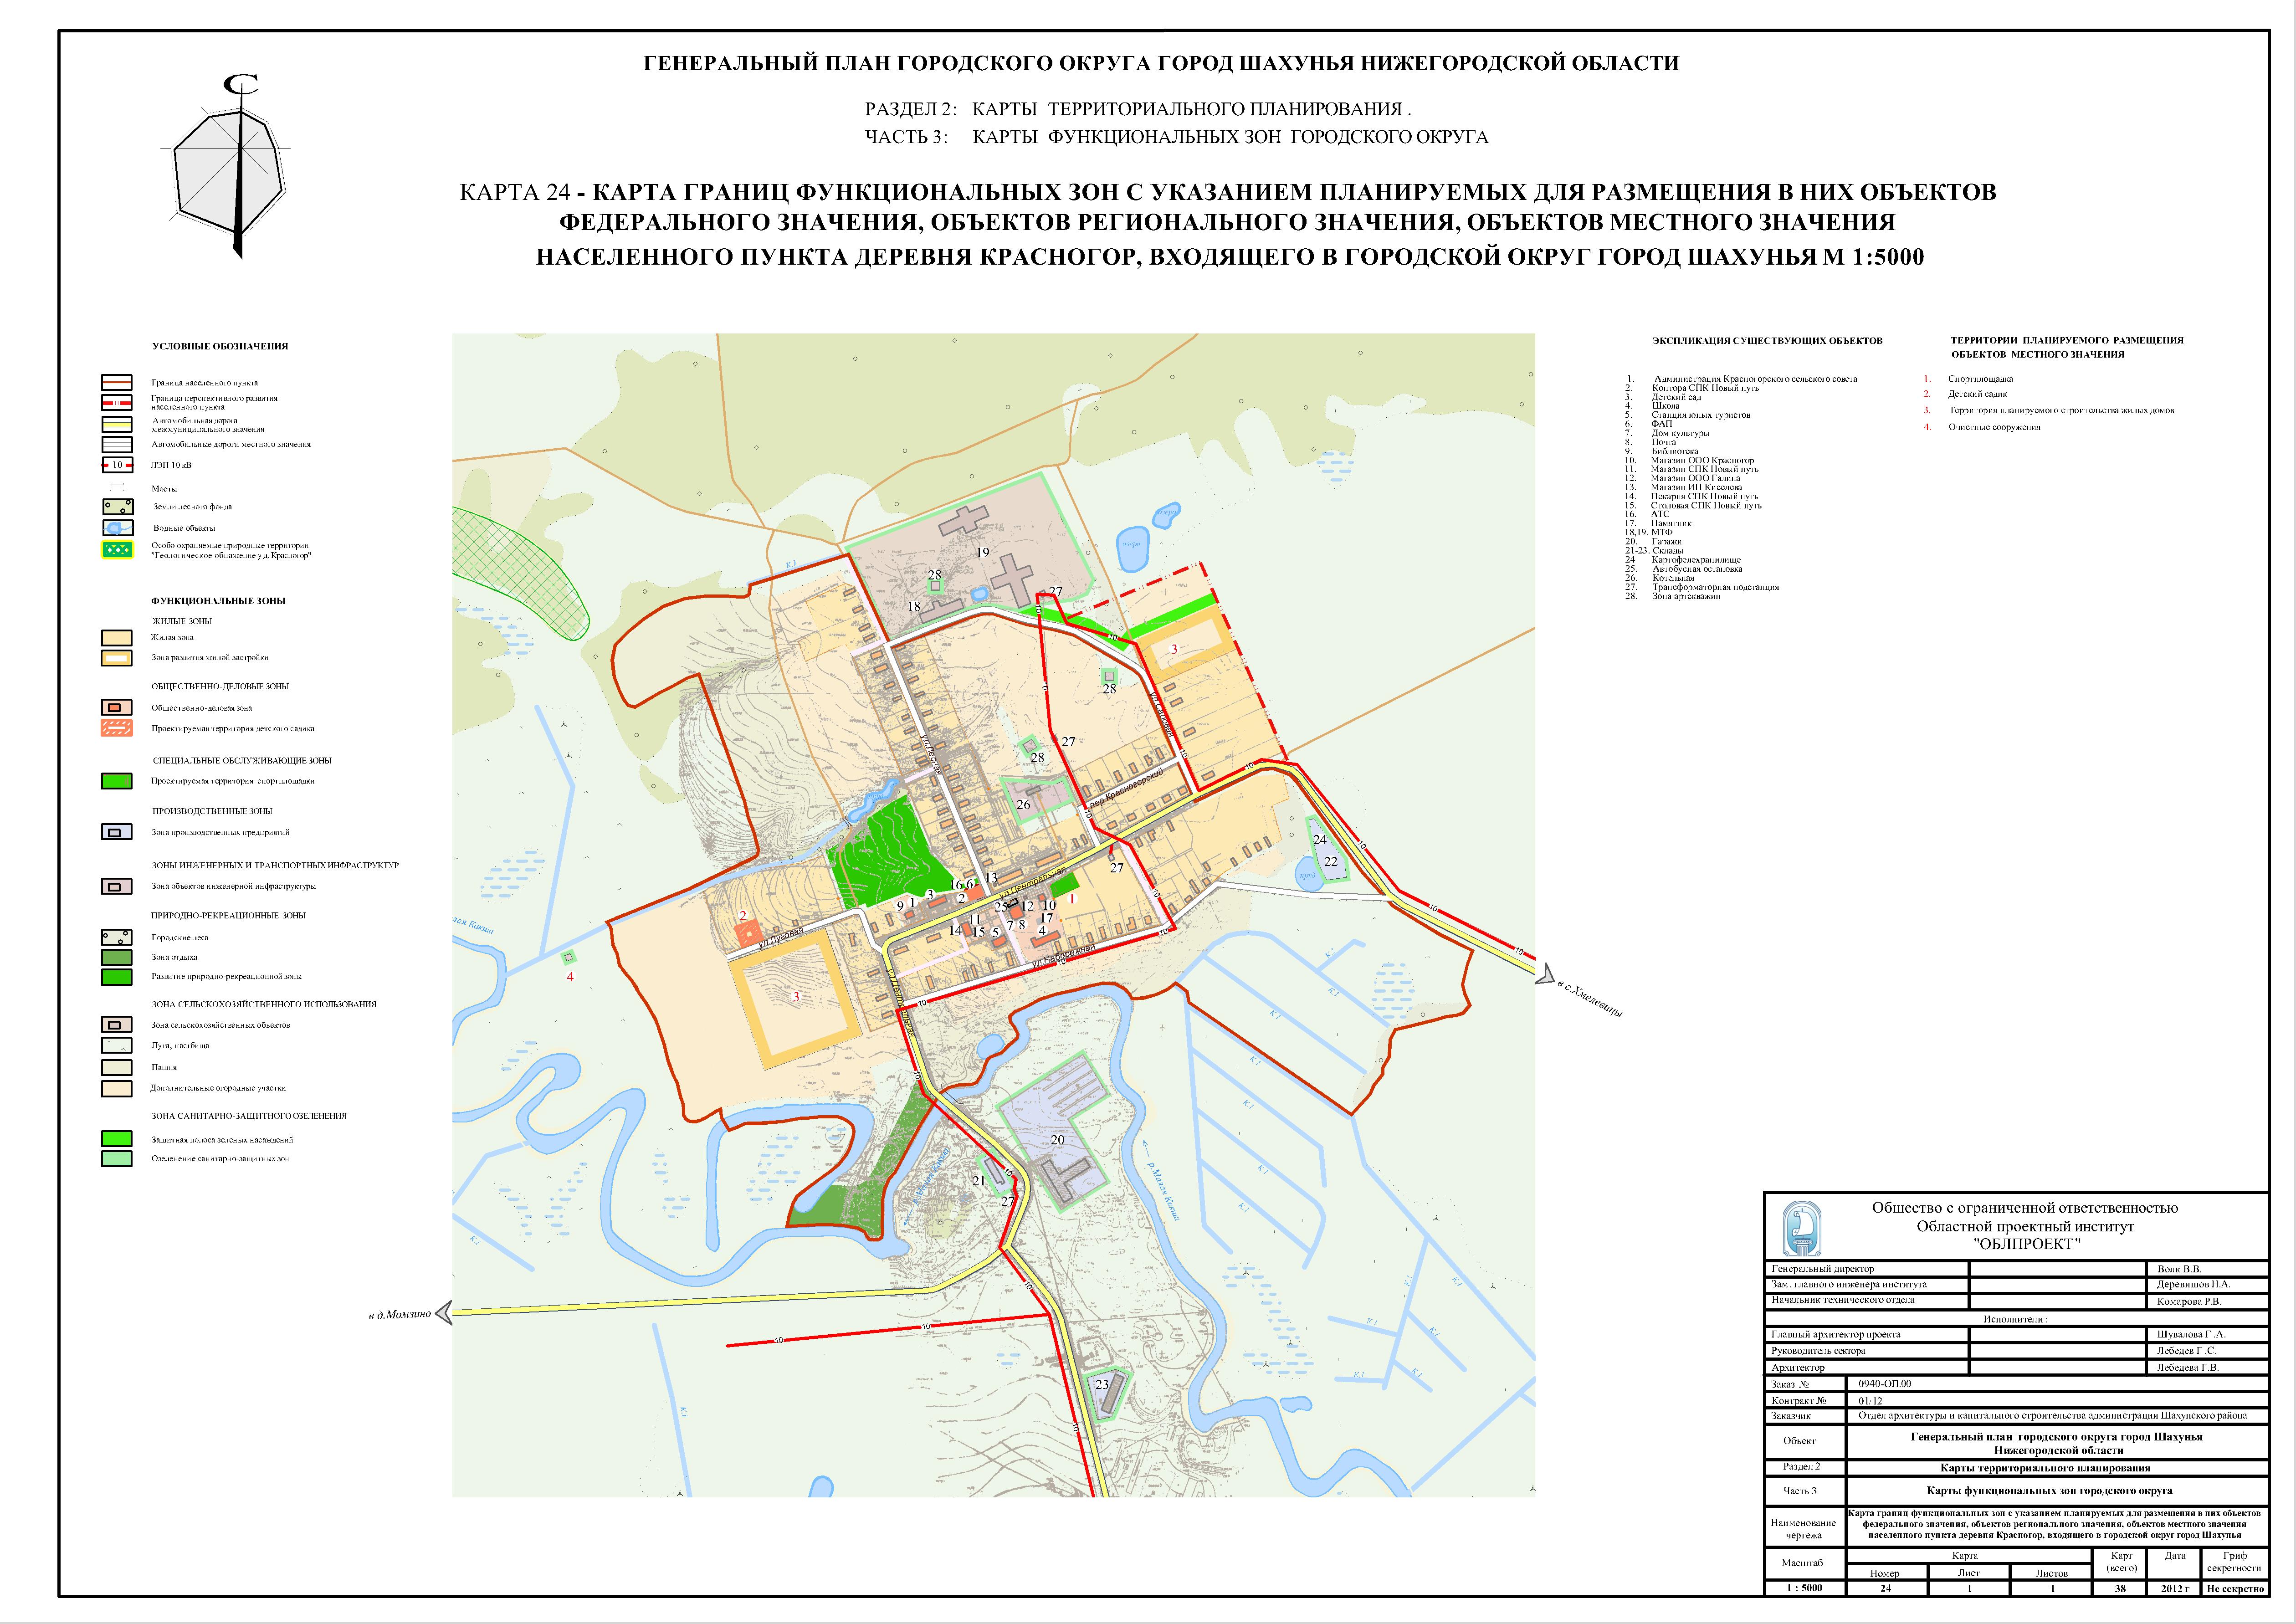Click the 'Дополнительные огородные участки' swatch
The width and height of the screenshot is (2296, 1624).
coord(117,1088)
